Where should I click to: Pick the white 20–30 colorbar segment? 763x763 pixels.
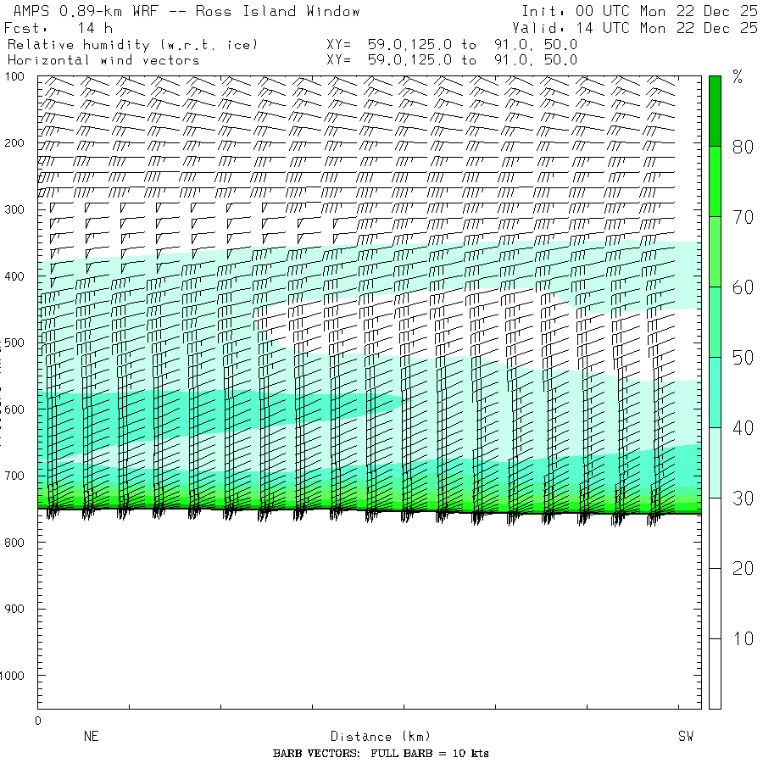coord(715,533)
